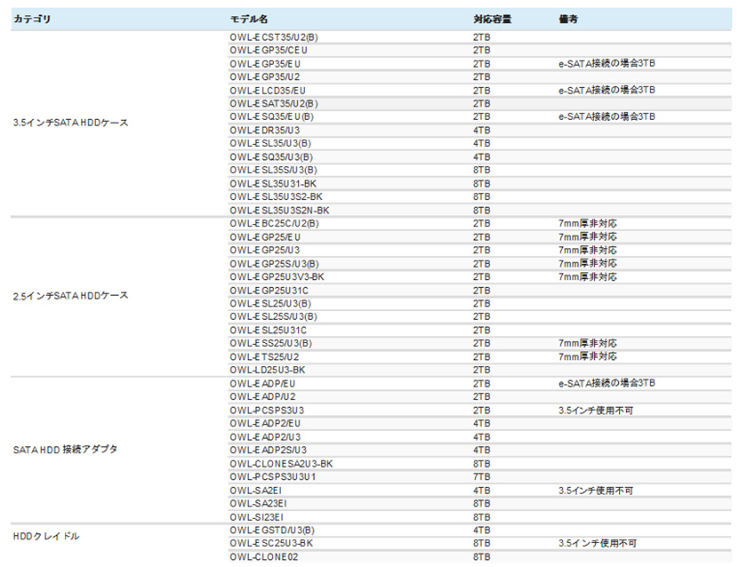This screenshot has width=747, height=567.
Task: Click model OWL-ESL35/U3(B)
Action: click(270, 144)
